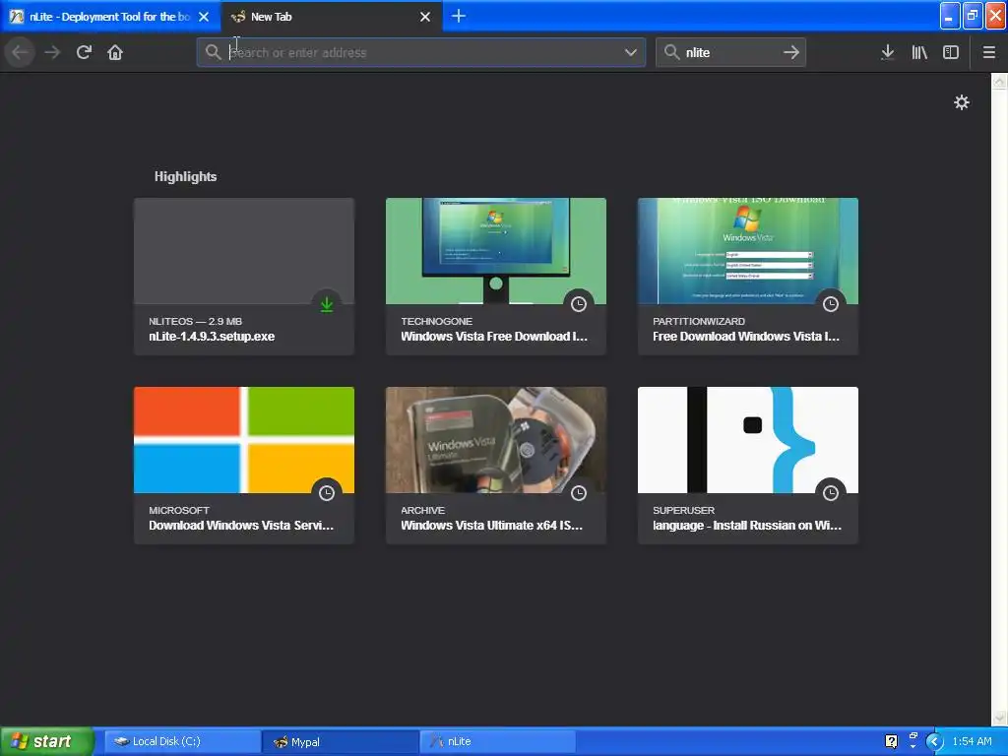Click the MICROSOFT source label
This screenshot has height=756, width=1008.
click(179, 510)
